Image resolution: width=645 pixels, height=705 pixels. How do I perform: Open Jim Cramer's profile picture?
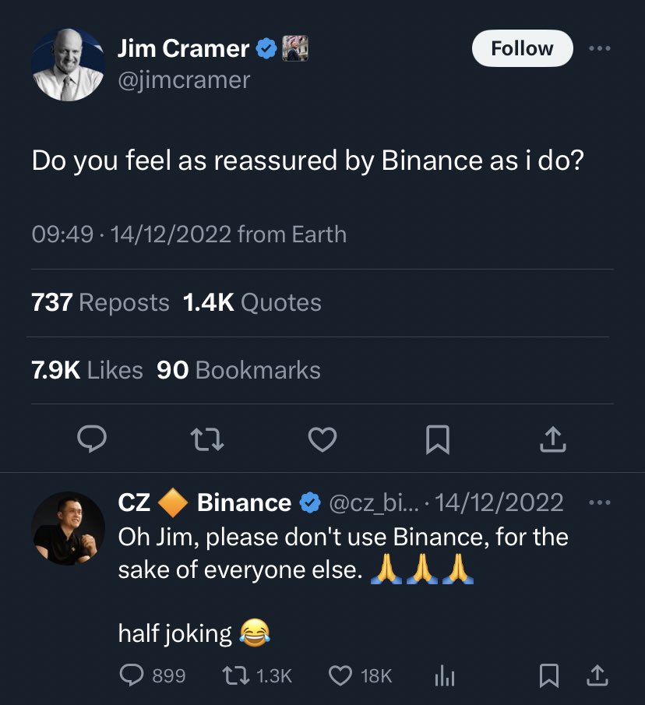(x=69, y=65)
